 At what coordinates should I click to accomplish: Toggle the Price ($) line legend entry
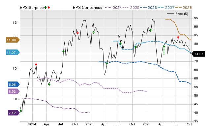click(x=178, y=14)
